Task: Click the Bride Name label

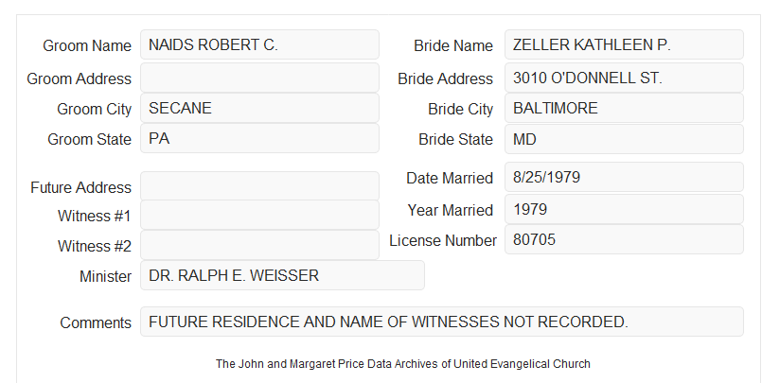Action: 453,45
